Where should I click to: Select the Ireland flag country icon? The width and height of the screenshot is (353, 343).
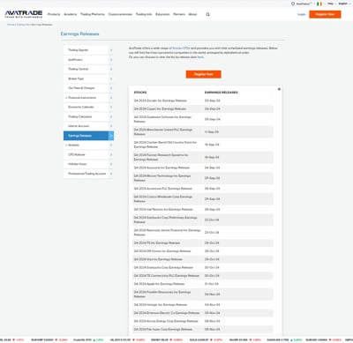point(319,4)
